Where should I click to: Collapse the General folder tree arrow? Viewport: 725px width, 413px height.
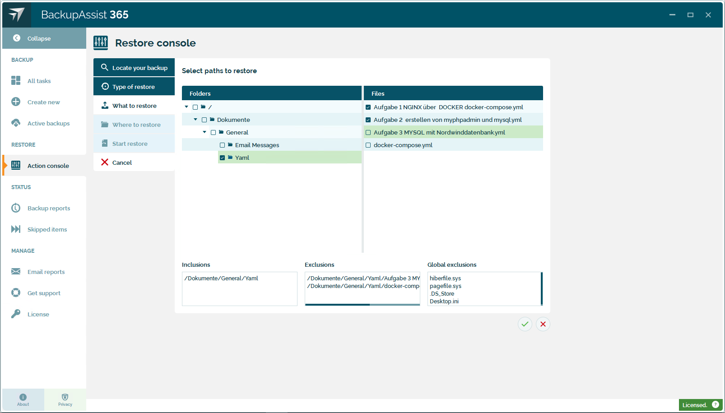tap(204, 132)
